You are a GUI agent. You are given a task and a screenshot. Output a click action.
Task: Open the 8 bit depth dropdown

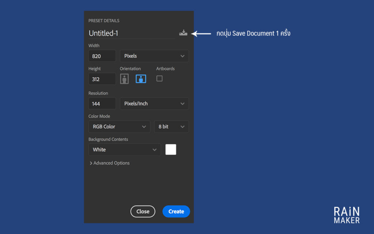171,127
